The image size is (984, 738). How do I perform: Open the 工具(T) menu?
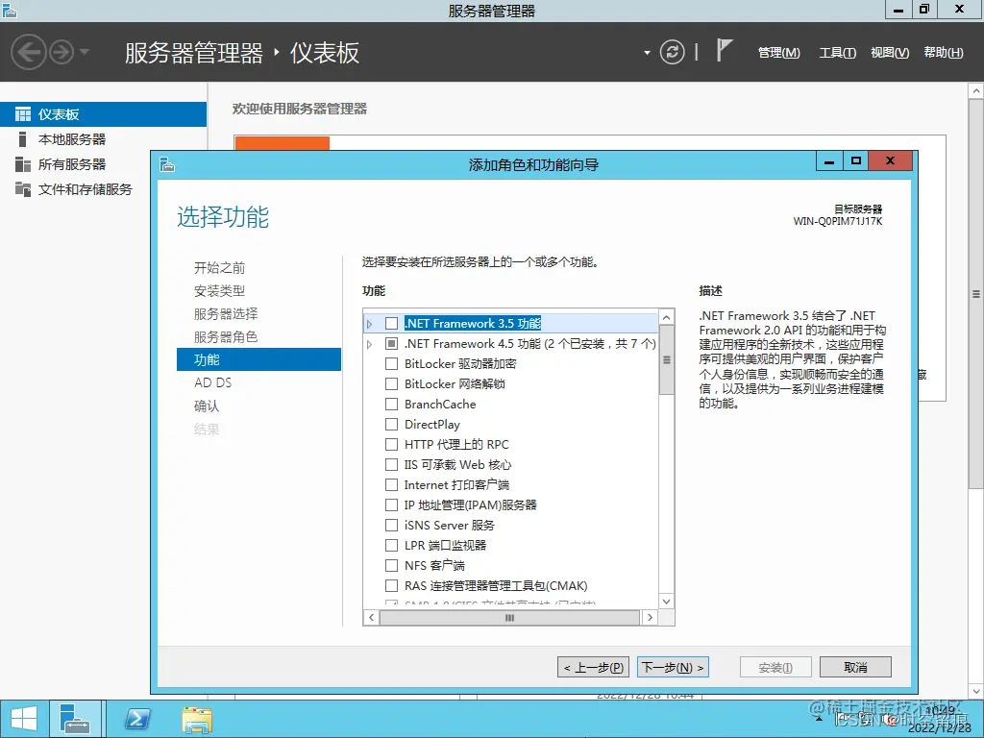tap(837, 53)
